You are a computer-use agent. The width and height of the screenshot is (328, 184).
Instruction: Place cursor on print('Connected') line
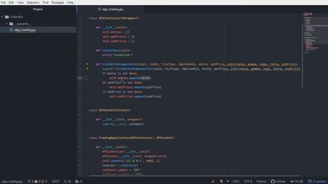(117, 55)
